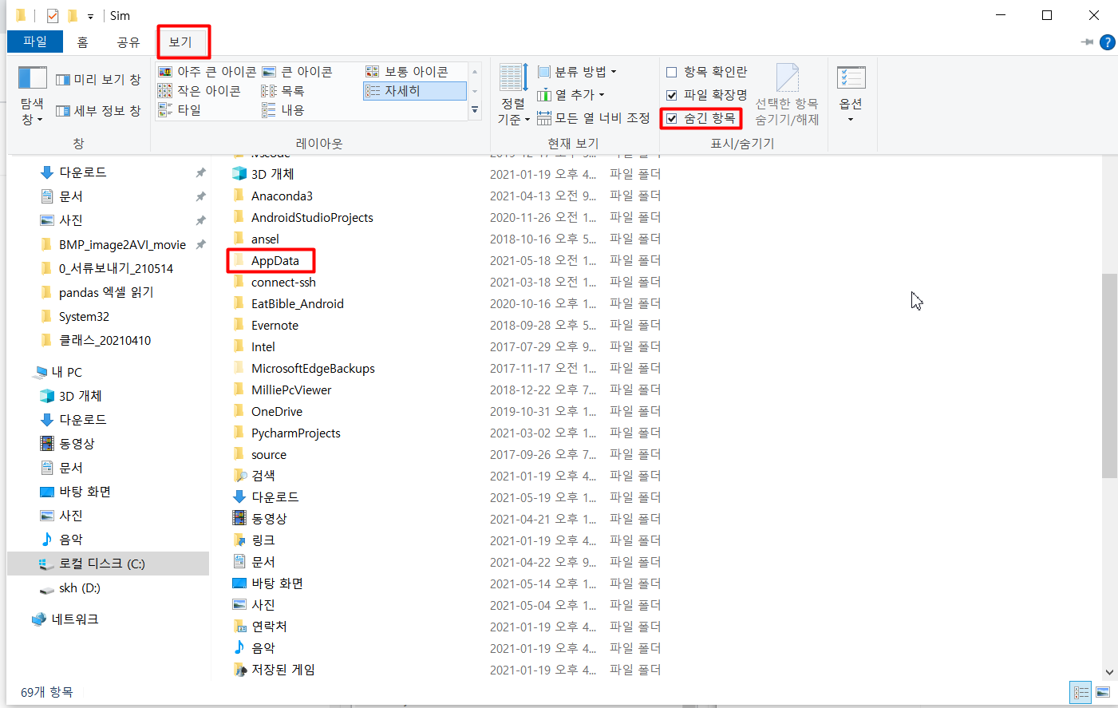Uncheck 숨긴 항목 to hide hidden items
This screenshot has width=1118, height=708.
click(x=674, y=117)
